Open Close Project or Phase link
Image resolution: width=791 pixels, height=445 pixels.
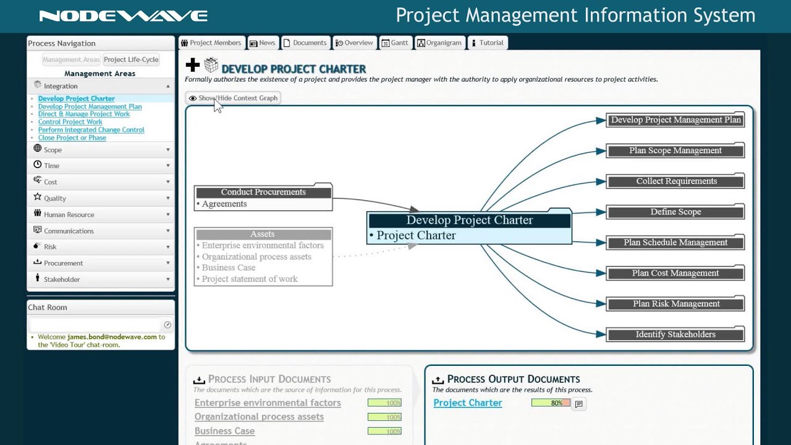tap(72, 137)
